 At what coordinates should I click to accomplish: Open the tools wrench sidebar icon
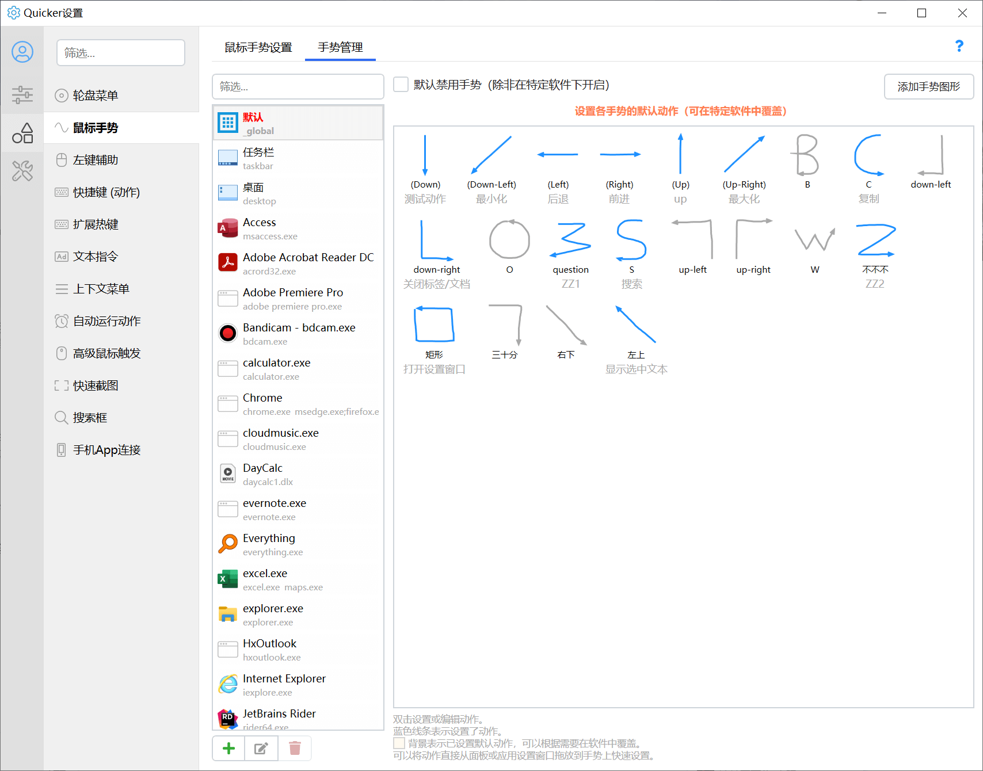click(x=22, y=171)
